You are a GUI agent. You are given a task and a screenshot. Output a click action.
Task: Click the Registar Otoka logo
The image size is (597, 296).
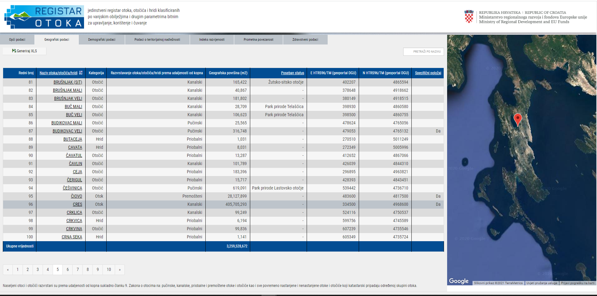click(44, 17)
